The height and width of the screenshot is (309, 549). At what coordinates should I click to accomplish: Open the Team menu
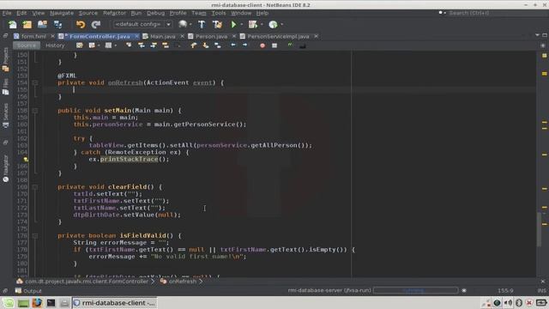tap(198, 13)
